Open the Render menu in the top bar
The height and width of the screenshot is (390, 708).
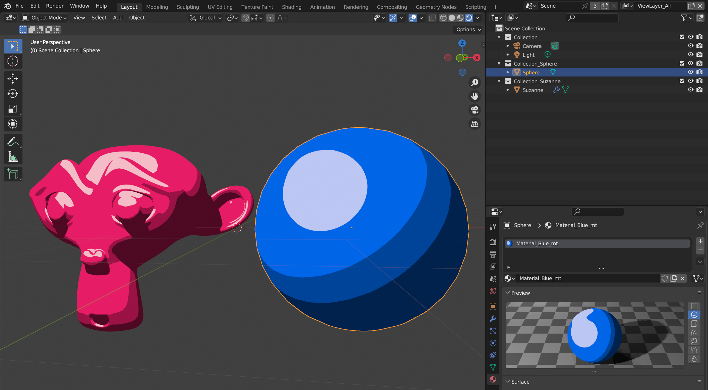point(55,5)
